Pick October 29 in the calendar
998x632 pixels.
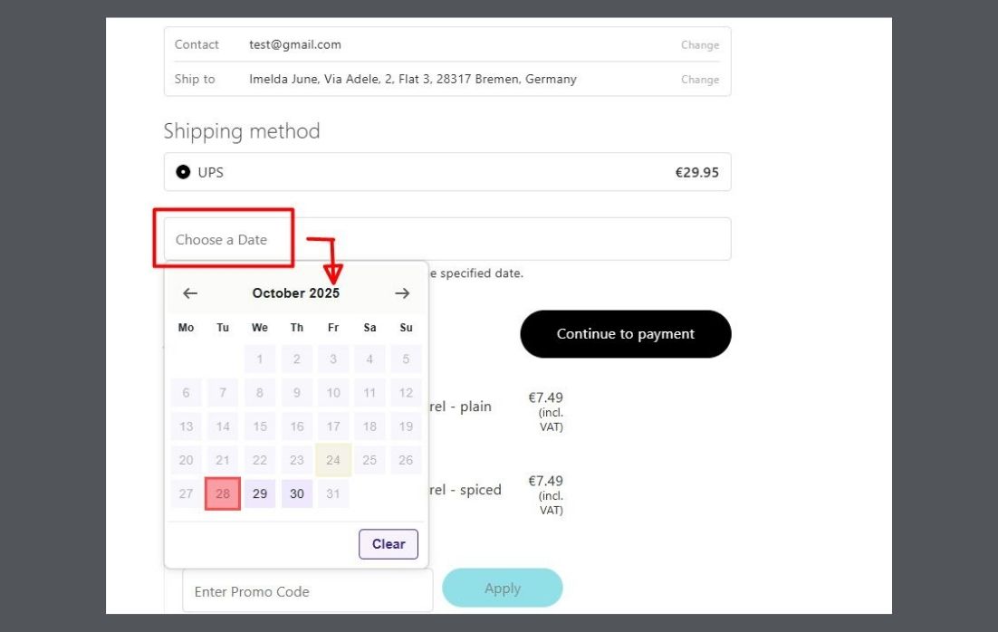point(260,494)
